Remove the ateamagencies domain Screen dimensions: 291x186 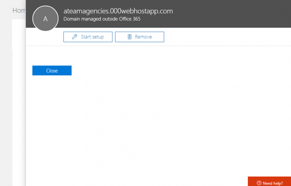point(139,37)
